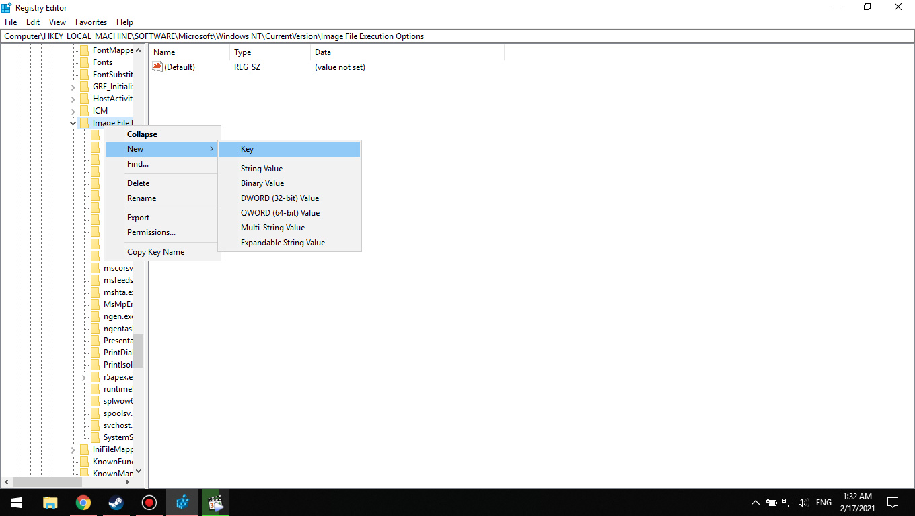Click Permissions... in the context menu
Viewport: 915px width, 516px height.
coord(151,232)
